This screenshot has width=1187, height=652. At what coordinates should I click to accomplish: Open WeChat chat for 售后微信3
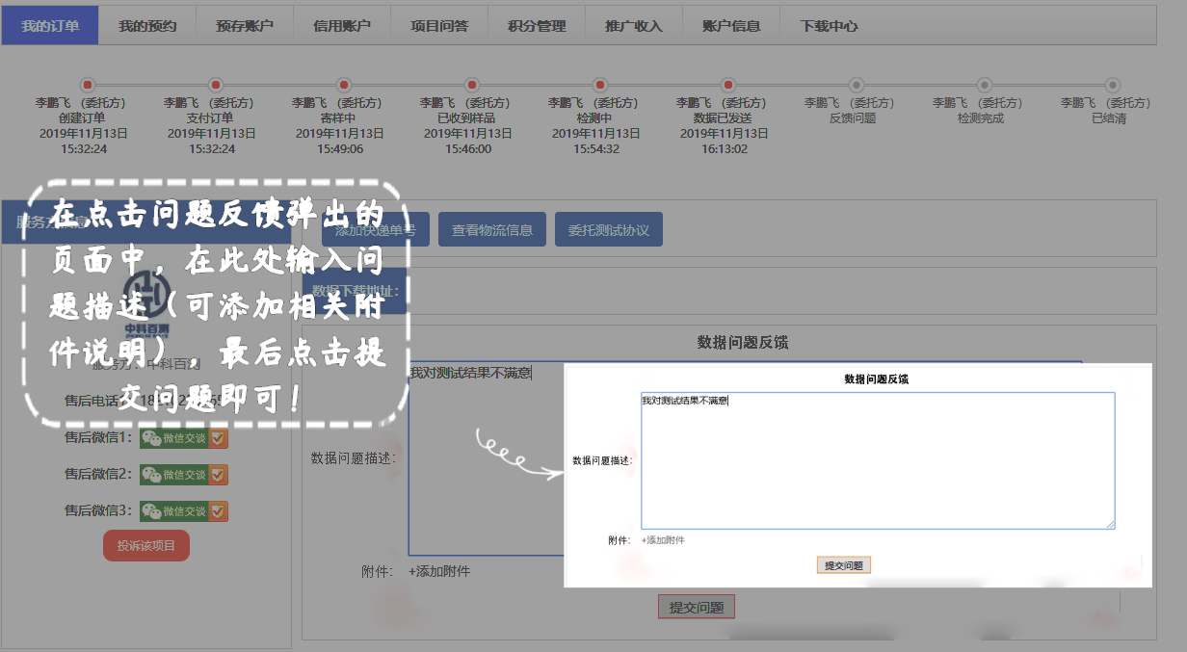(x=174, y=511)
